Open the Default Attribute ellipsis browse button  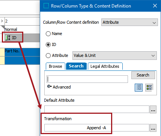coord(153,109)
